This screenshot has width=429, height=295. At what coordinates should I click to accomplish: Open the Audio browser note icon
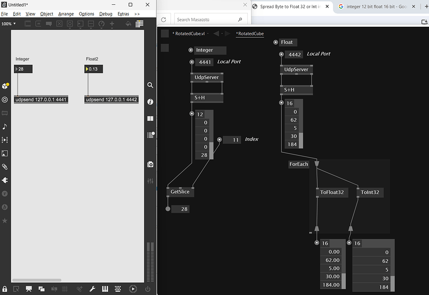point(5,127)
